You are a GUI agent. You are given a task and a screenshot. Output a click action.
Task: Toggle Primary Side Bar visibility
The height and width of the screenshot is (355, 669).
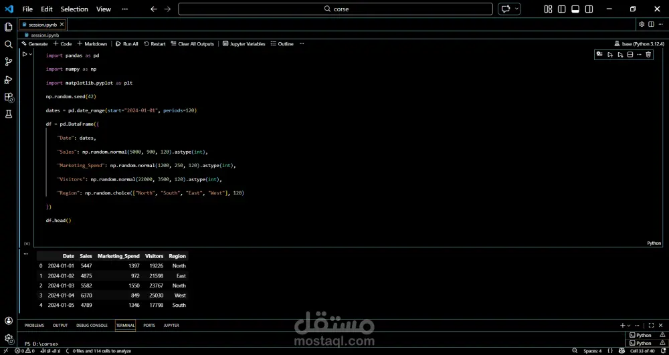click(561, 9)
